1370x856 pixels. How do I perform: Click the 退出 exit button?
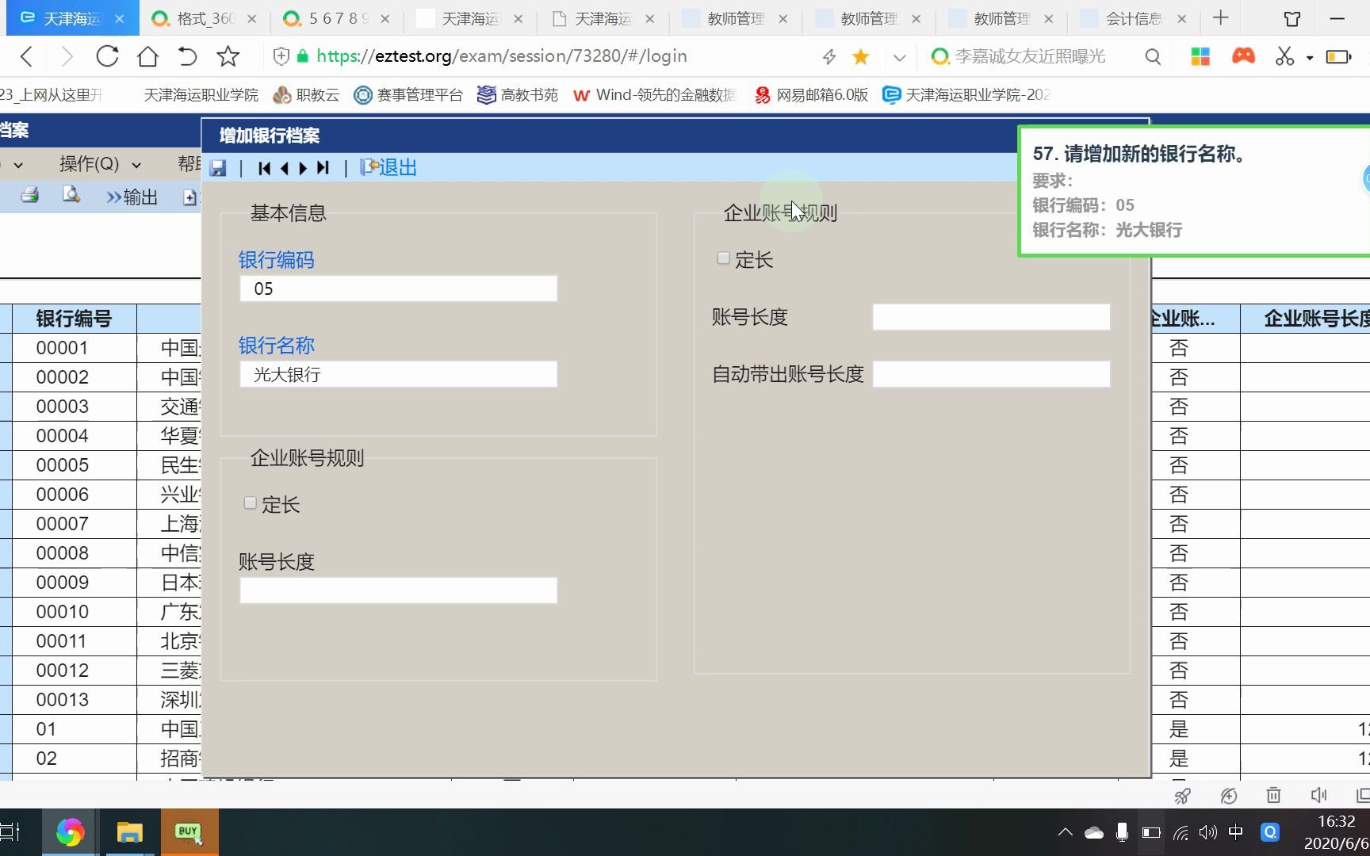pos(388,168)
